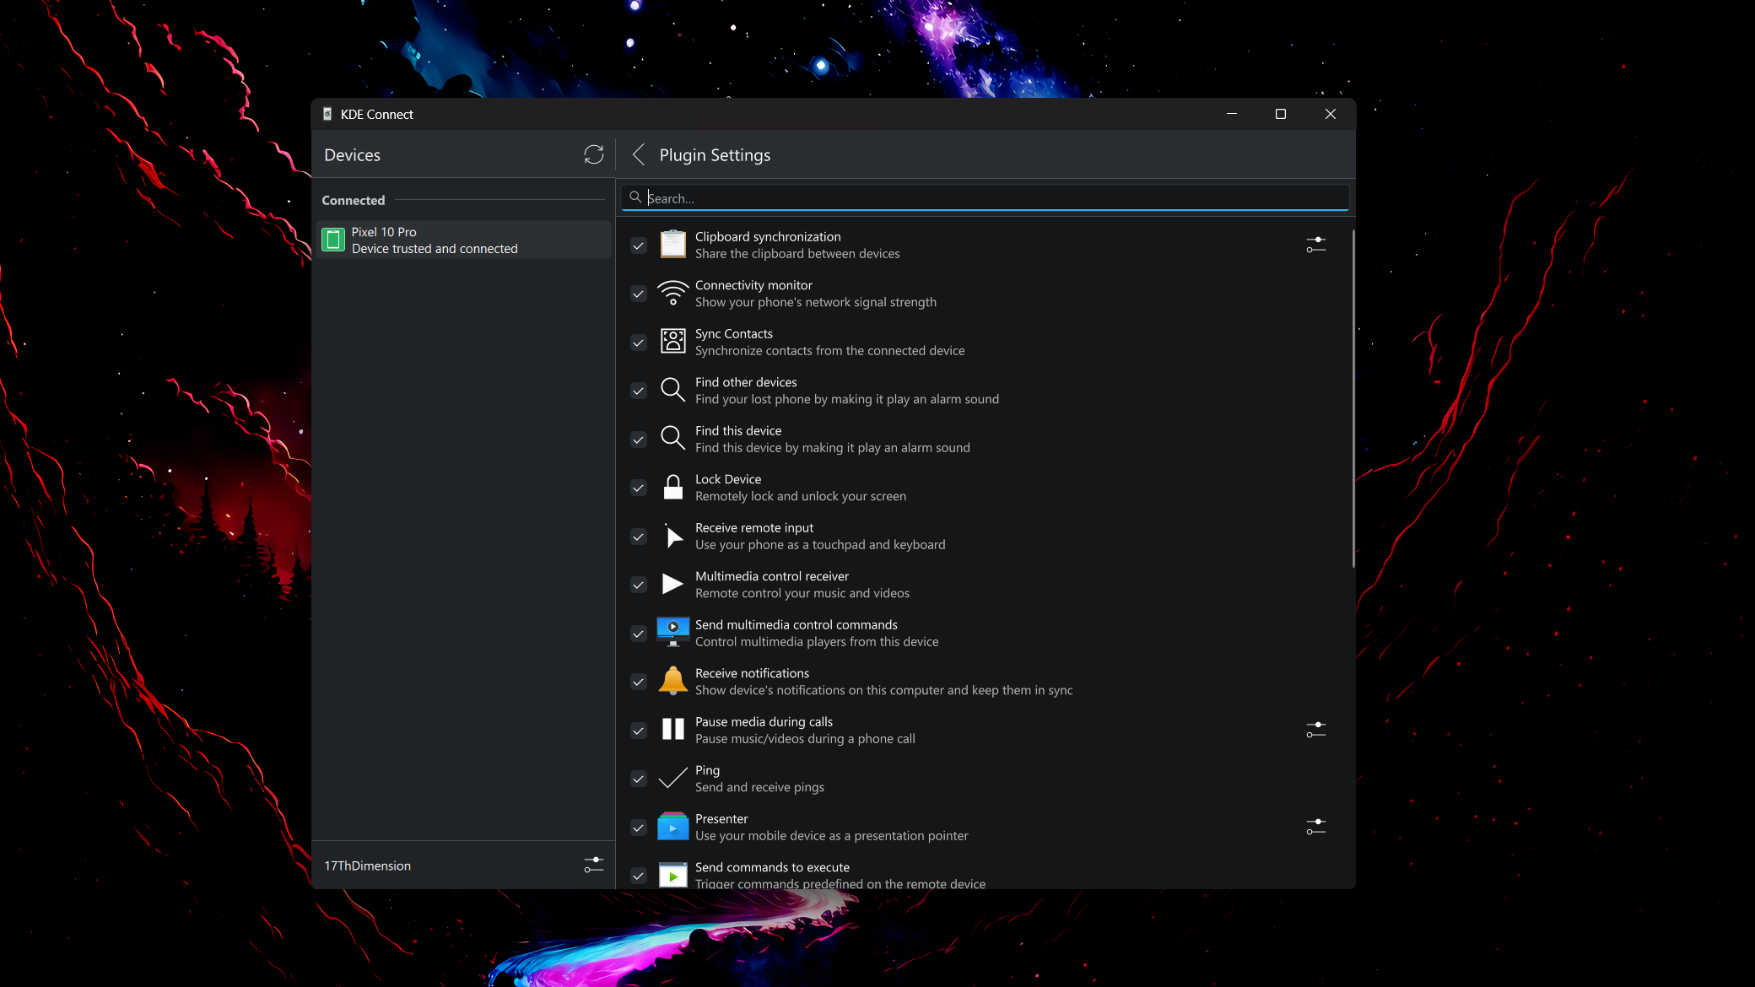Toggle Connectivity monitor checkbox

(639, 294)
